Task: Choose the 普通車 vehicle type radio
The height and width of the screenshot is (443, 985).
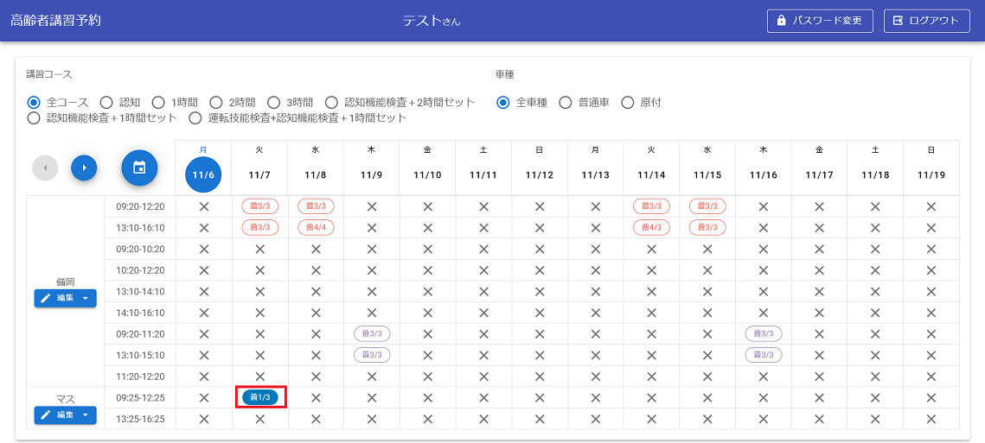Action: pos(566,102)
